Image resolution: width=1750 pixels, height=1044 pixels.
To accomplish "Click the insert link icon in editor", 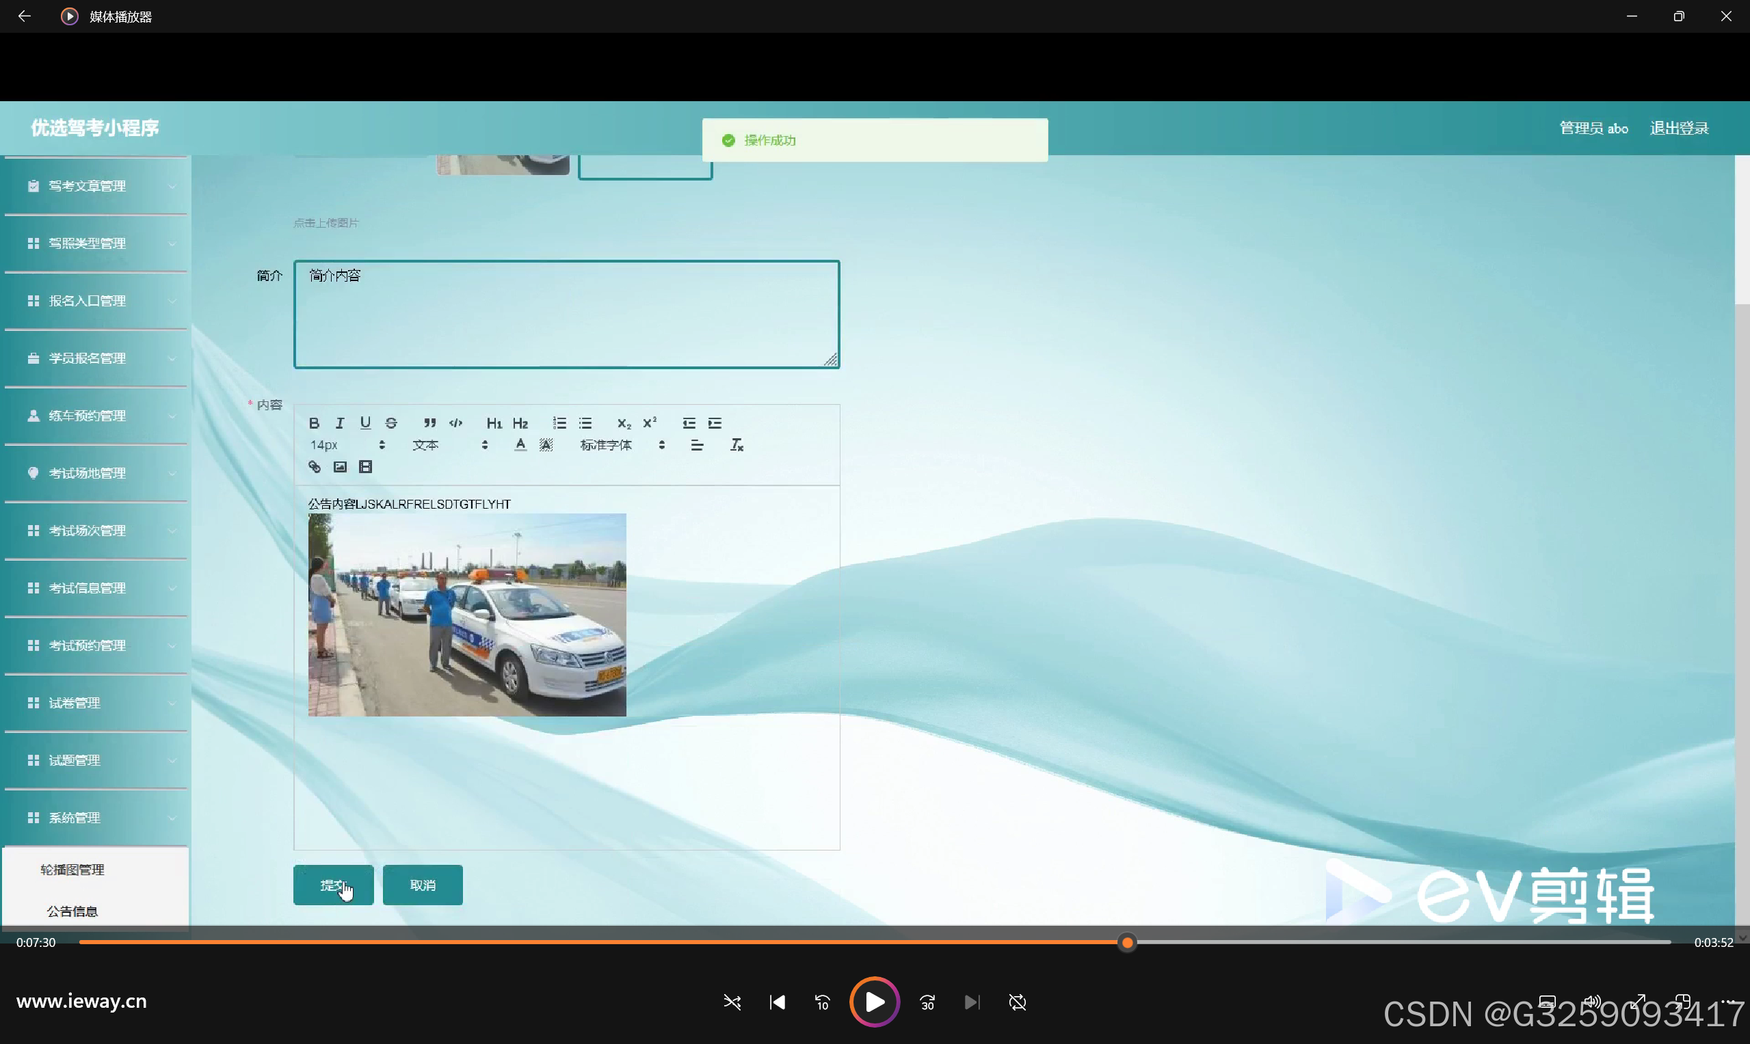I will coord(315,466).
